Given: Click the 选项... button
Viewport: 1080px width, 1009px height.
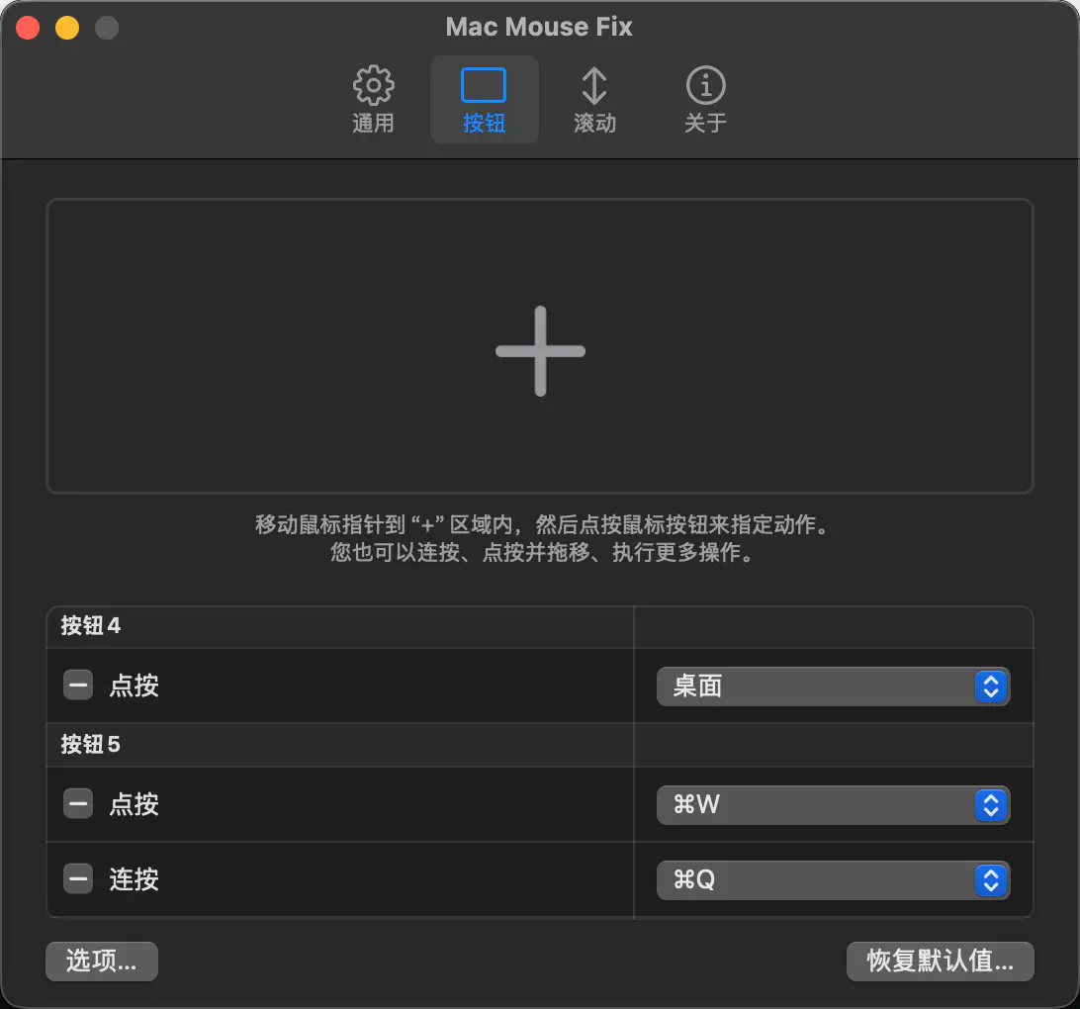Looking at the screenshot, I should click(102, 961).
